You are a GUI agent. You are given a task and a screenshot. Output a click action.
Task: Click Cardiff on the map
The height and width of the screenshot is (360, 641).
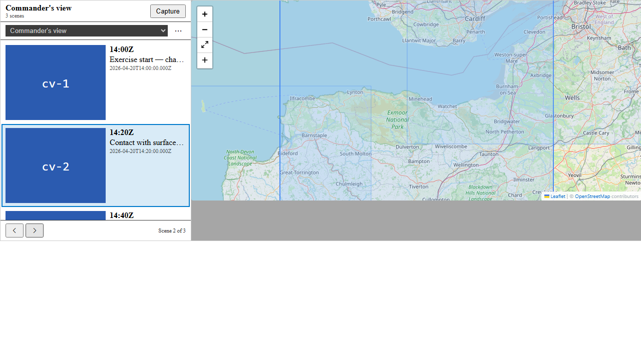pos(475,18)
